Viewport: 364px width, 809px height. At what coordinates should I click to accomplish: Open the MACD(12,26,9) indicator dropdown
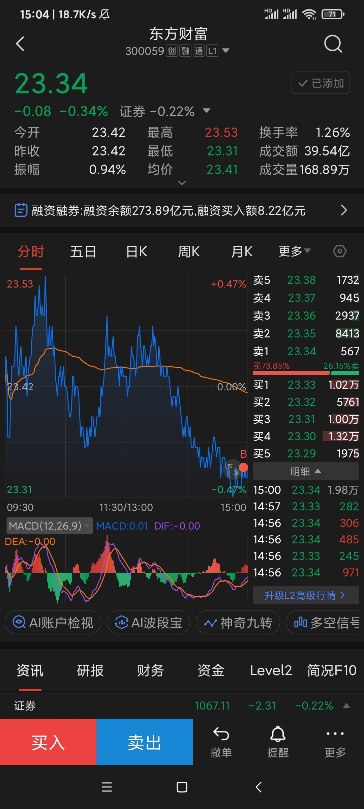pos(50,526)
